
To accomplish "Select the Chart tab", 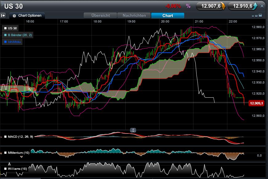I will click(x=168, y=15).
